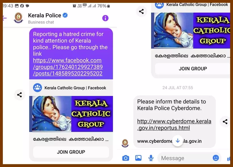Tap the microphone voice message icon

(151, 158)
